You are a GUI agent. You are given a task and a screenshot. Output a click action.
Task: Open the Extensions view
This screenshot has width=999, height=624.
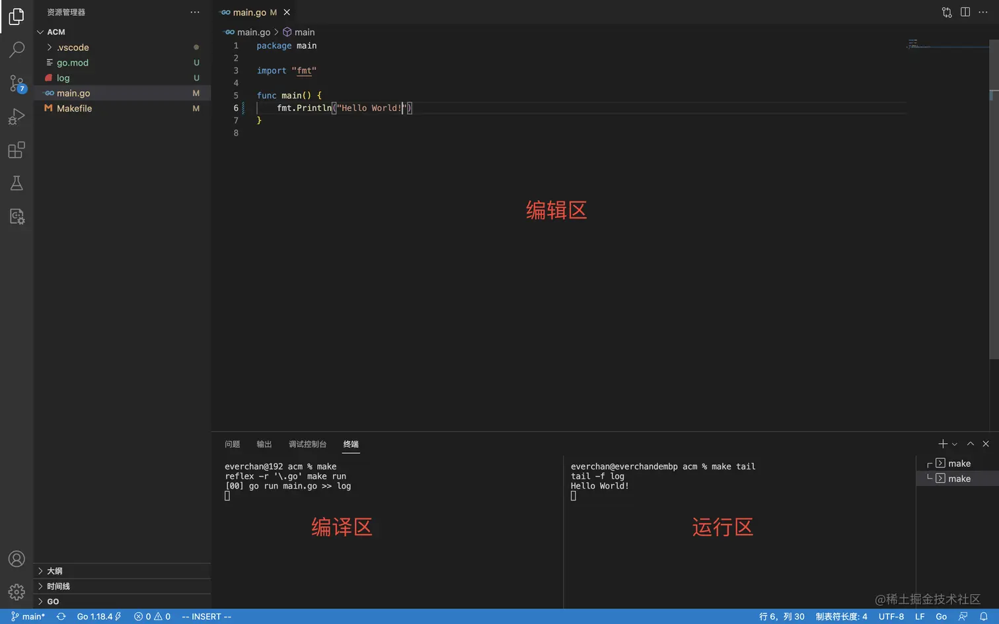pos(17,150)
